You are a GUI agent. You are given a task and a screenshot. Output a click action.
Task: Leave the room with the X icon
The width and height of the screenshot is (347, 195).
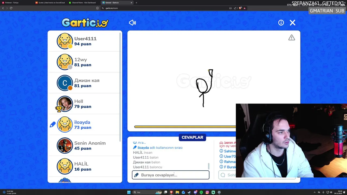(x=293, y=23)
